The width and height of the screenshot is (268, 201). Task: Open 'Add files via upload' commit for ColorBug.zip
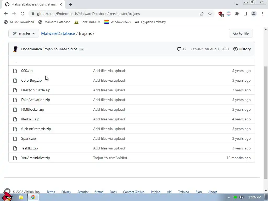109,81
